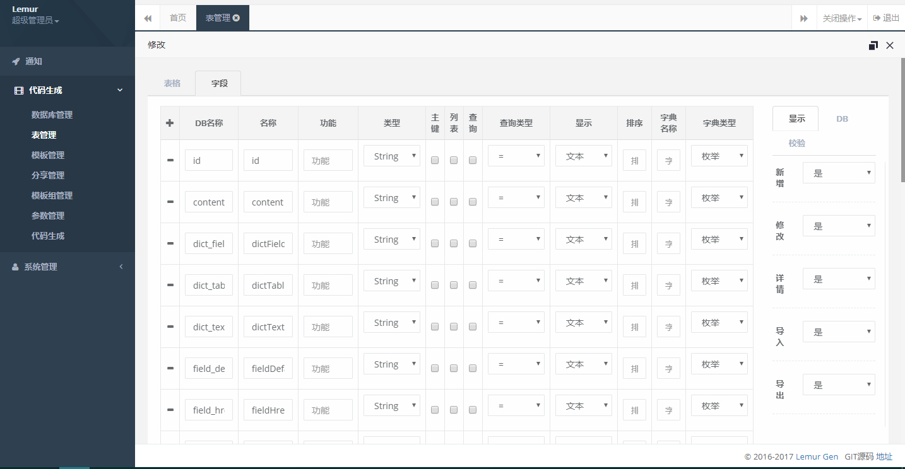The width and height of the screenshot is (905, 469).
Task: Click the user icon beside 系统管理
Action: pyautogui.click(x=15, y=267)
